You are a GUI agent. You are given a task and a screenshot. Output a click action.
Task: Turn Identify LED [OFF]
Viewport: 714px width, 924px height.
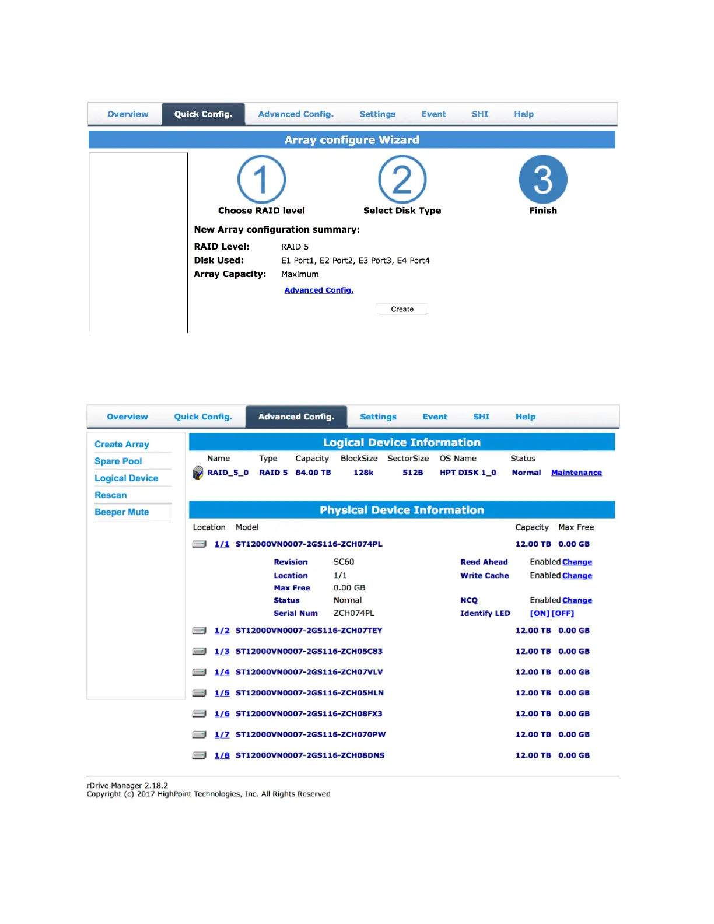pyautogui.click(x=563, y=614)
